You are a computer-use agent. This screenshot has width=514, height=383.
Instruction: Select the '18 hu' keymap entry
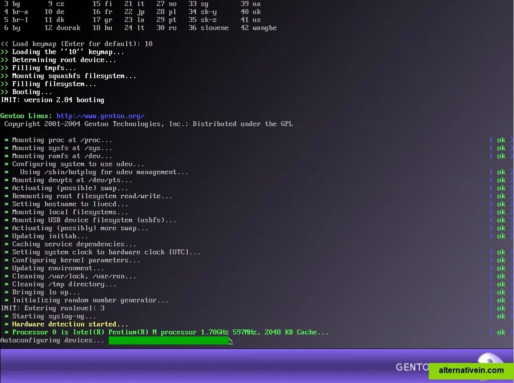[x=102, y=28]
